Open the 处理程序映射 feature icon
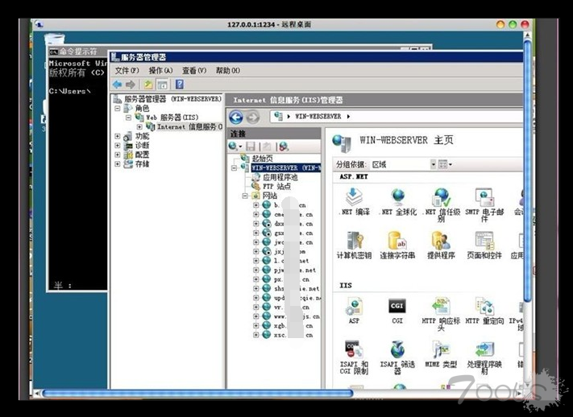 484,357
